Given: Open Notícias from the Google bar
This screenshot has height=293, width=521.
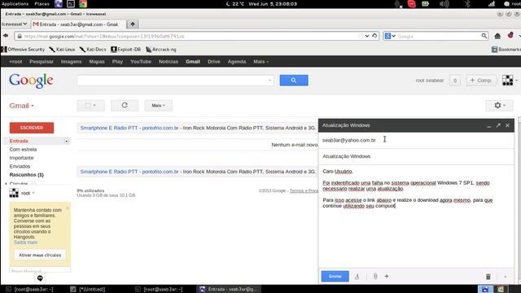Looking at the screenshot, I should (169, 62).
